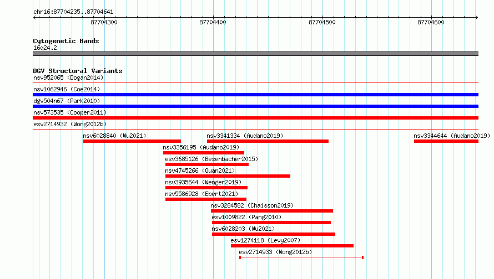The width and height of the screenshot is (494, 279).
Task: Click the red bar under nsv6028840 (Wu2021)
Action: pyautogui.click(x=132, y=141)
